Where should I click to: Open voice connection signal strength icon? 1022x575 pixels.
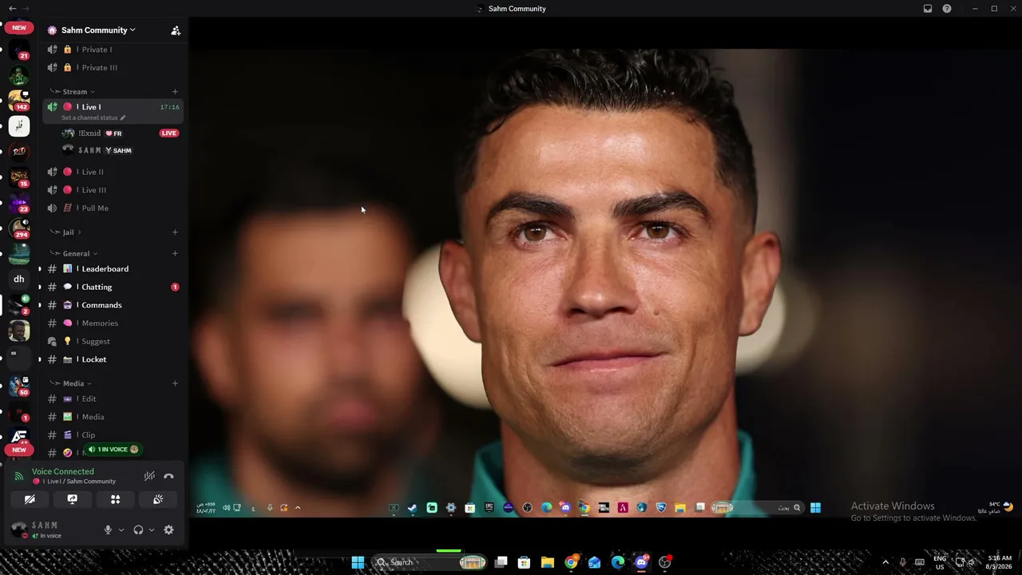tap(19, 476)
